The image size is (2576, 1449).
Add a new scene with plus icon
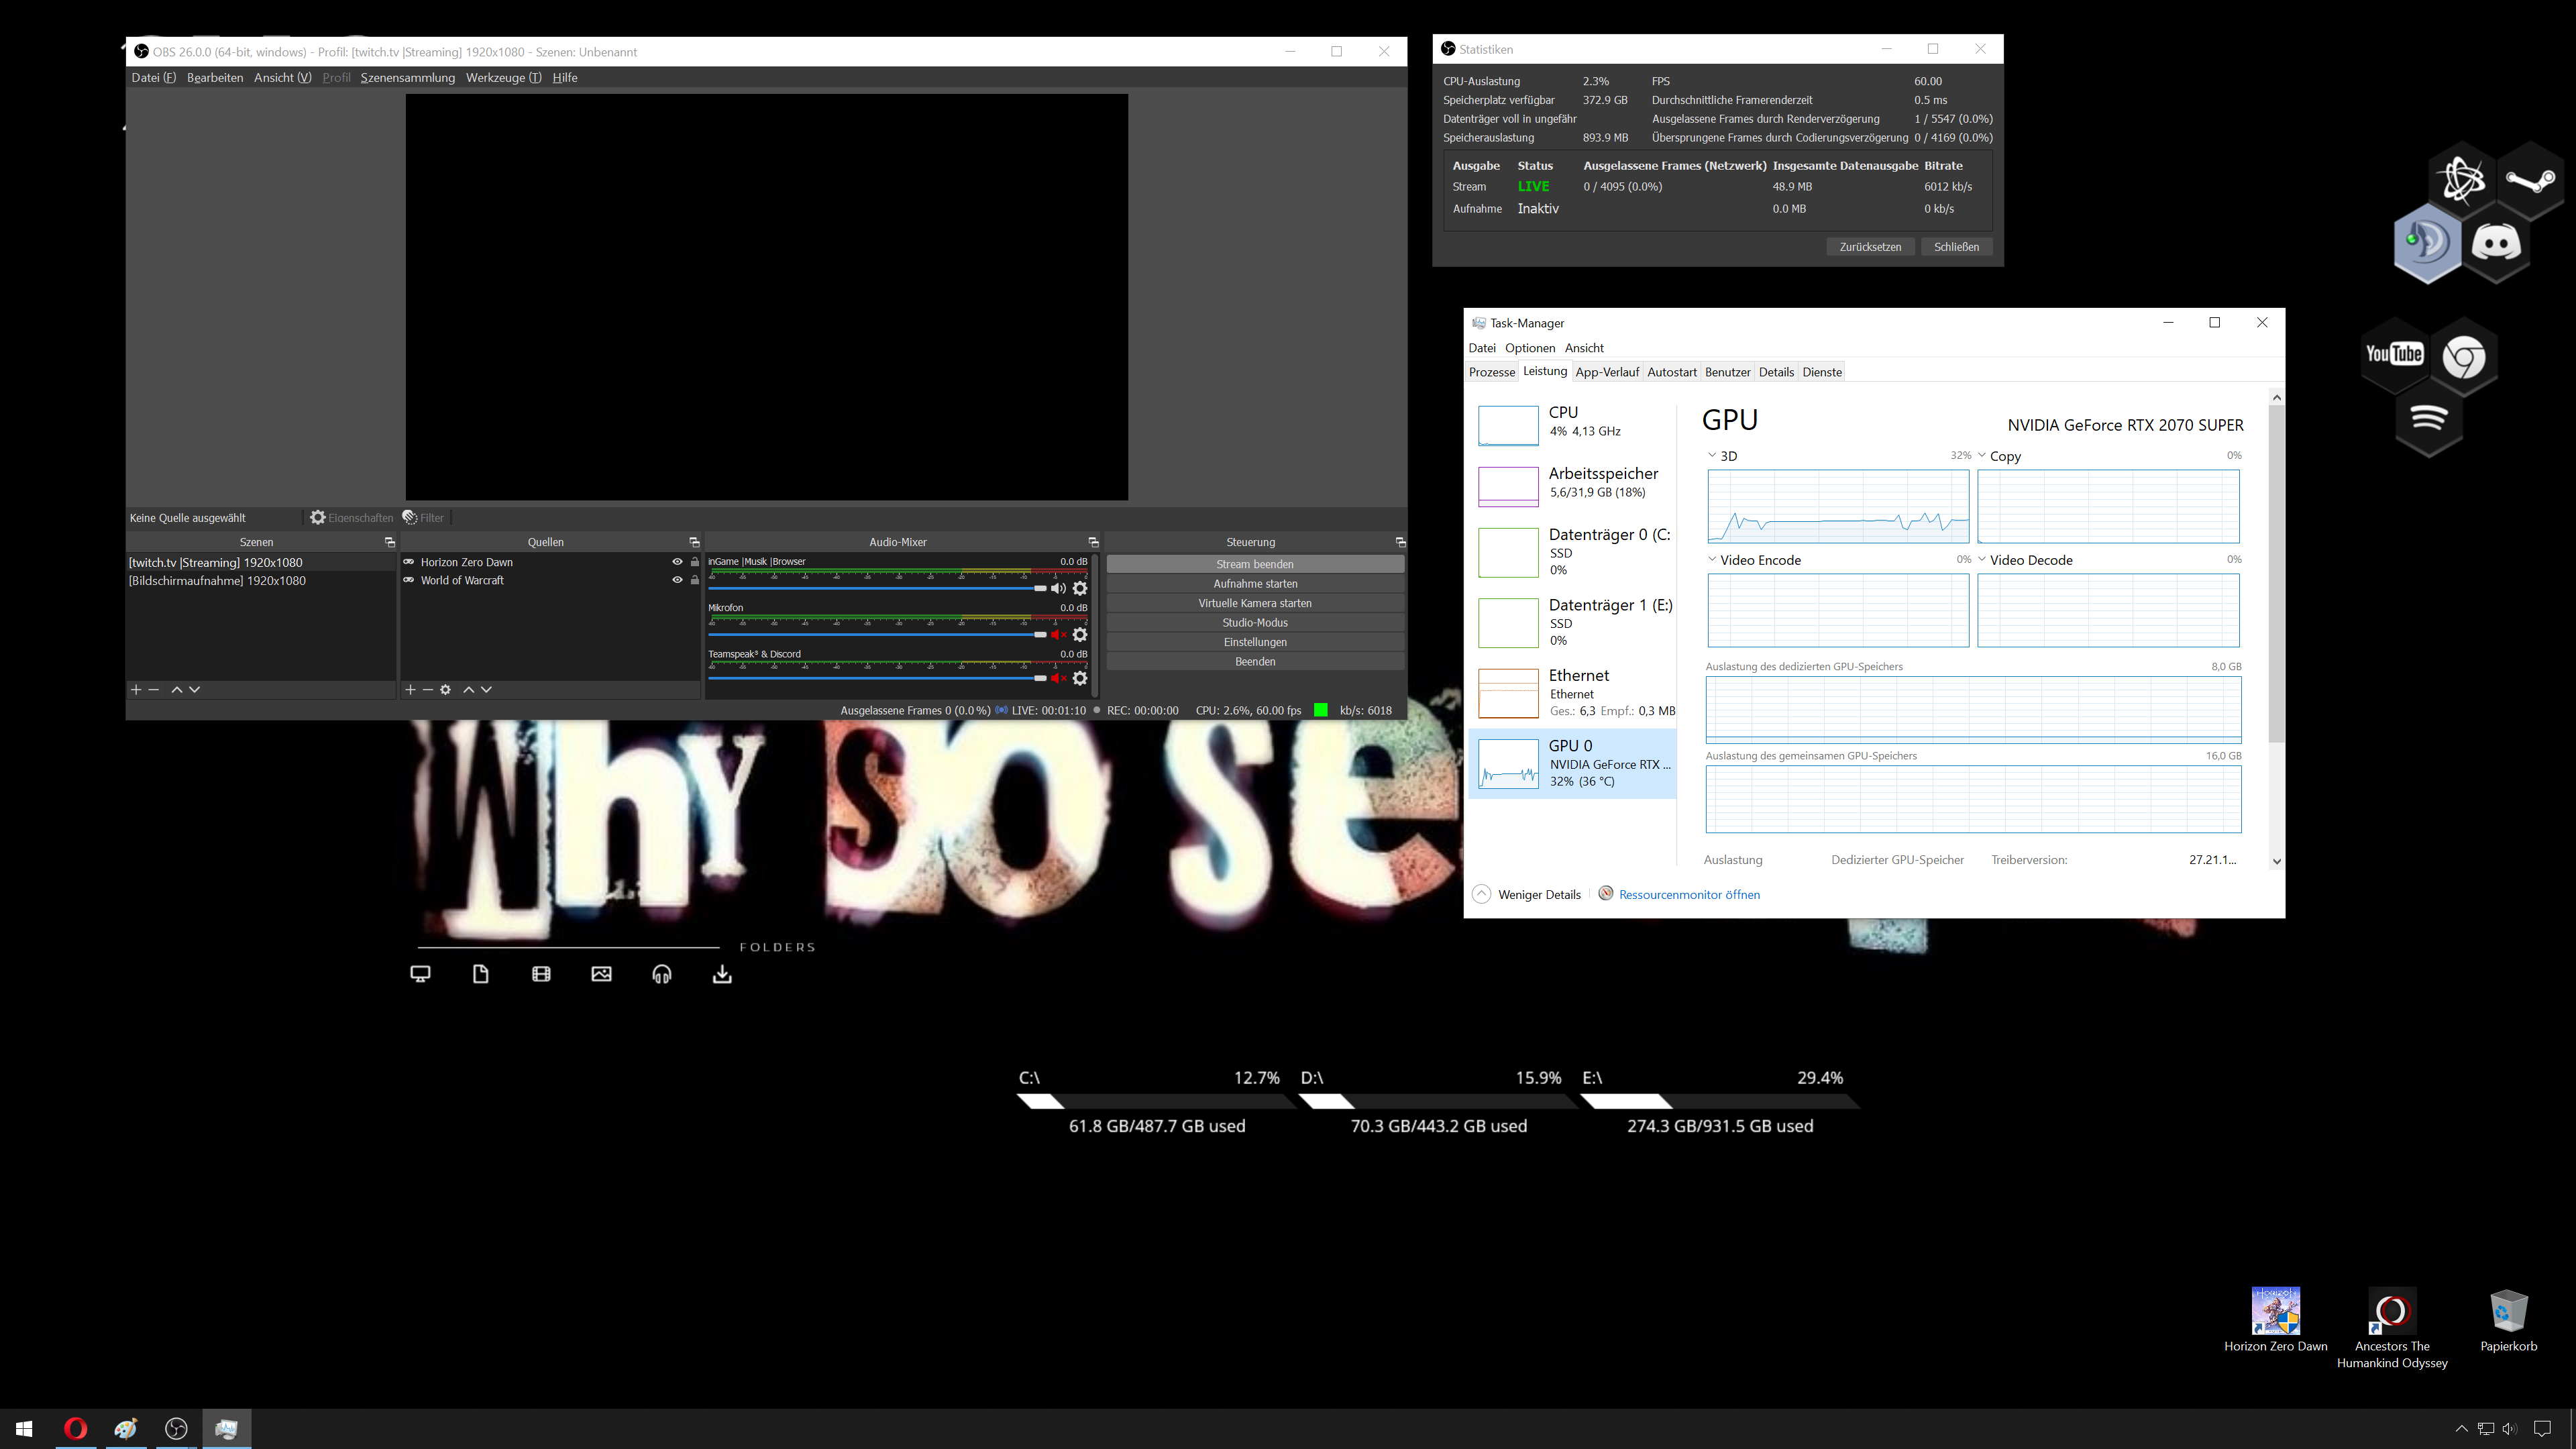[136, 689]
